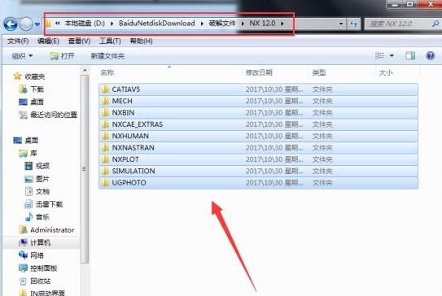The width and height of the screenshot is (442, 296).
Task: Click the search magnifier icon
Action: pyautogui.click(x=435, y=24)
